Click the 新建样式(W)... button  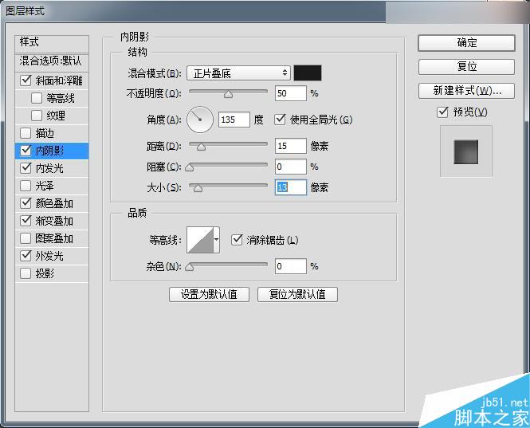point(466,91)
